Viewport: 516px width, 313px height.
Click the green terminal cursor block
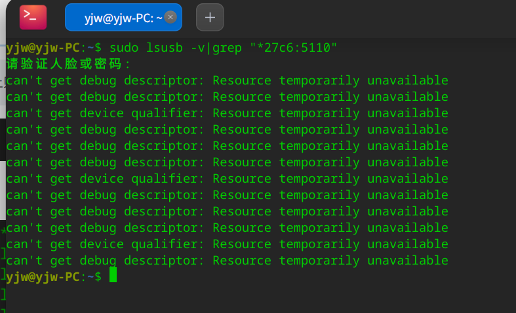click(113, 276)
